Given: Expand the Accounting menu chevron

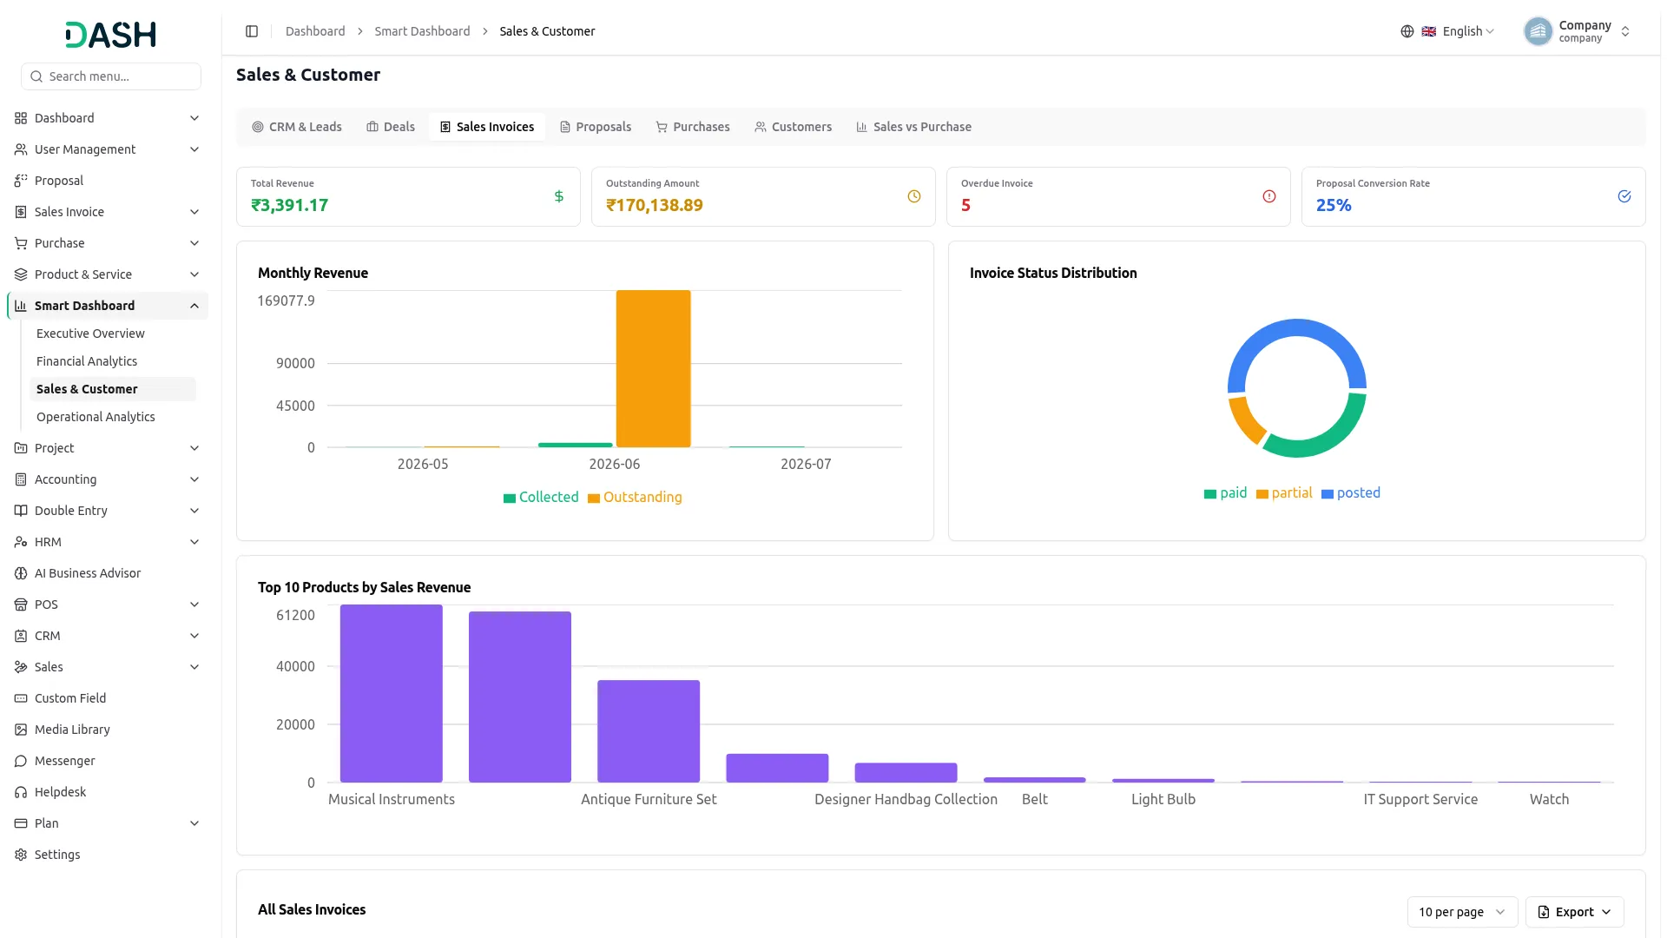Looking at the screenshot, I should (194, 479).
